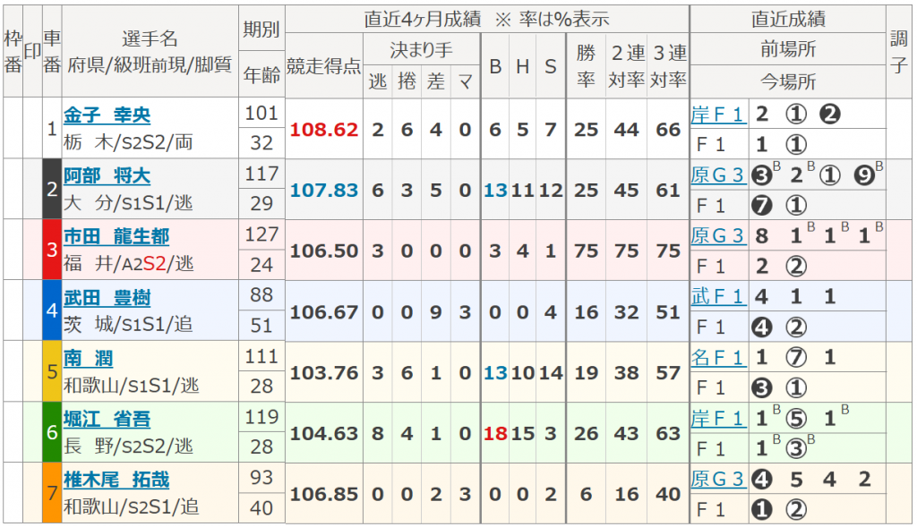Screen dimensions: 917x527
Task: Click the red 108.62 score value
Action: click(x=323, y=130)
